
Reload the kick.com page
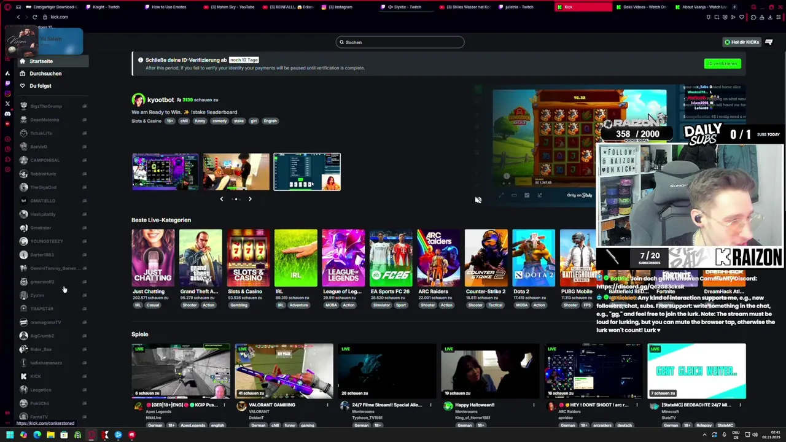click(x=34, y=17)
